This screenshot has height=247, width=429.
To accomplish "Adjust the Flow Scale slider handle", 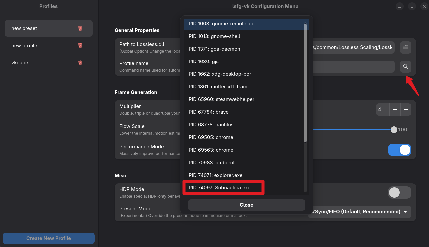I will (394, 130).
